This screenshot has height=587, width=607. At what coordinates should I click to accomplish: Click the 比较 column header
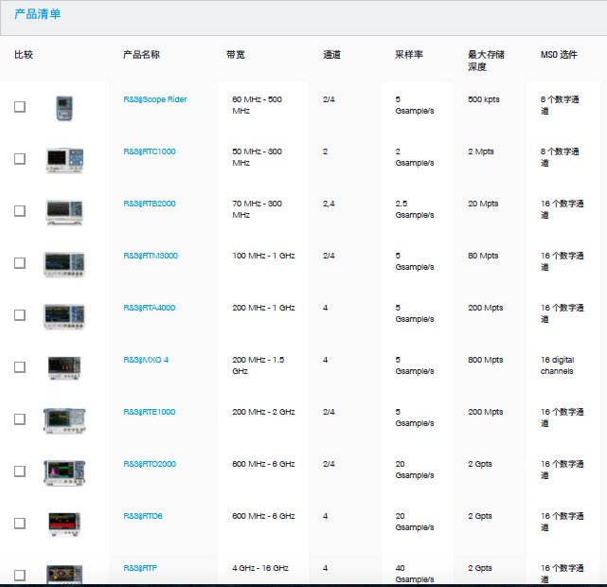24,55
